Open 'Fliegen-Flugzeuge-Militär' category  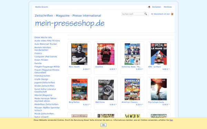[x=47, y=67]
